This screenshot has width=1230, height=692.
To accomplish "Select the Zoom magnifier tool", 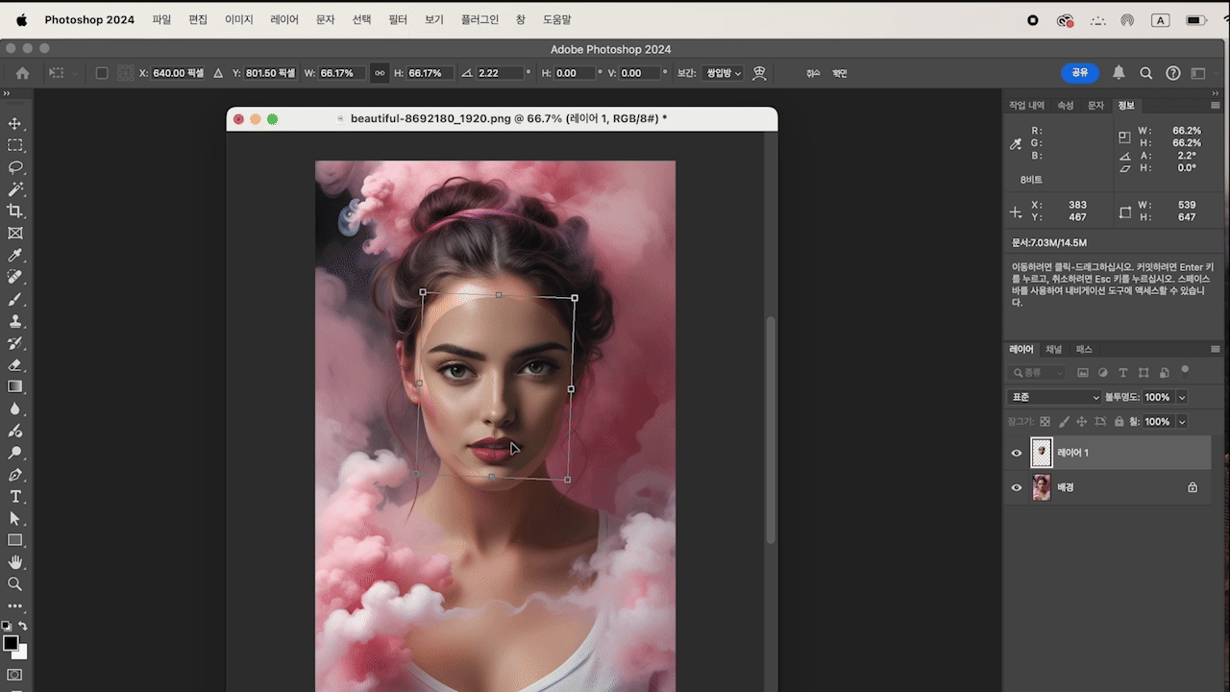I will [x=15, y=584].
